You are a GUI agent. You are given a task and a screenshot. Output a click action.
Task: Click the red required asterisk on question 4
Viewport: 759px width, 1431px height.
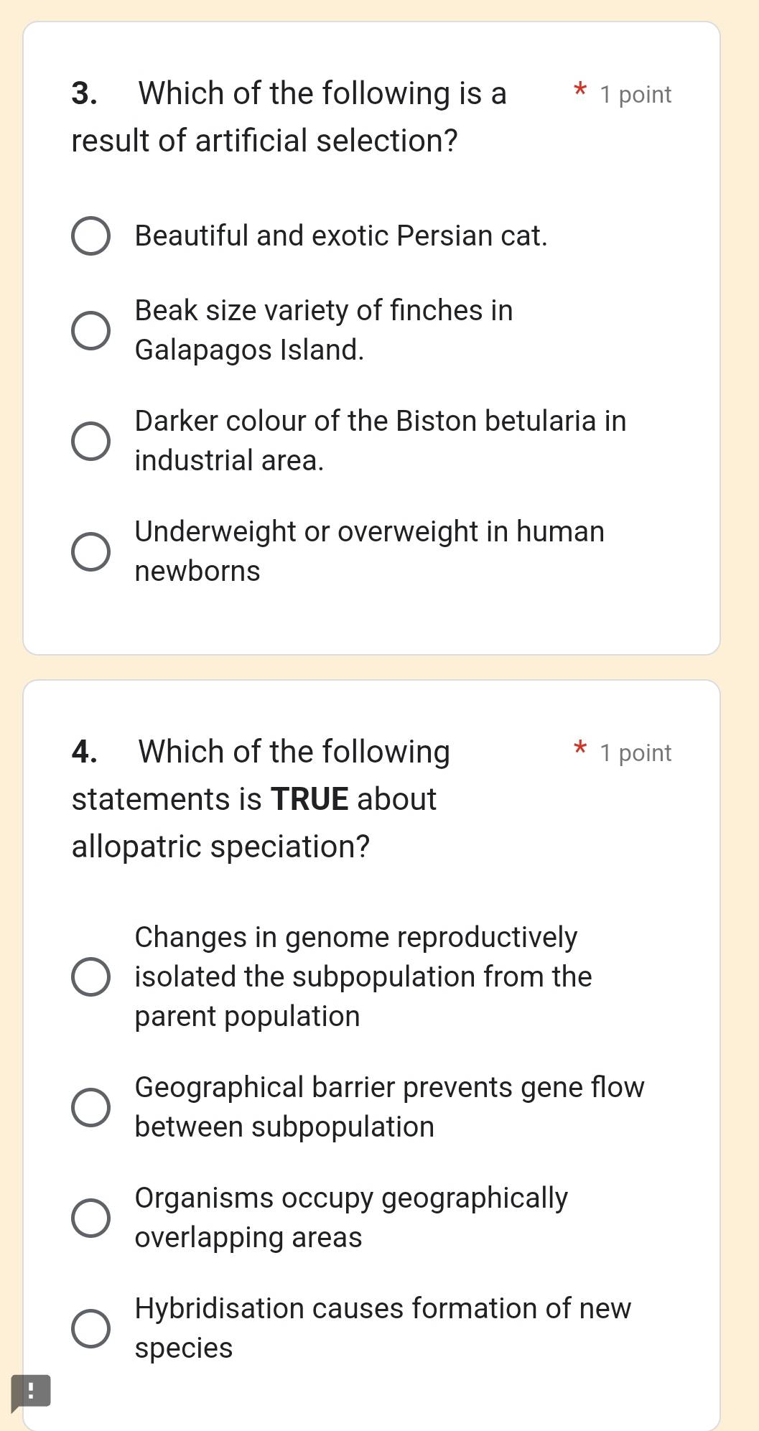tap(581, 749)
